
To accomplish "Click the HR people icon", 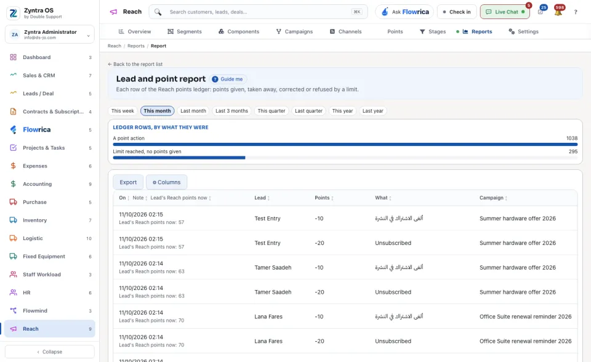I will 13,292.
